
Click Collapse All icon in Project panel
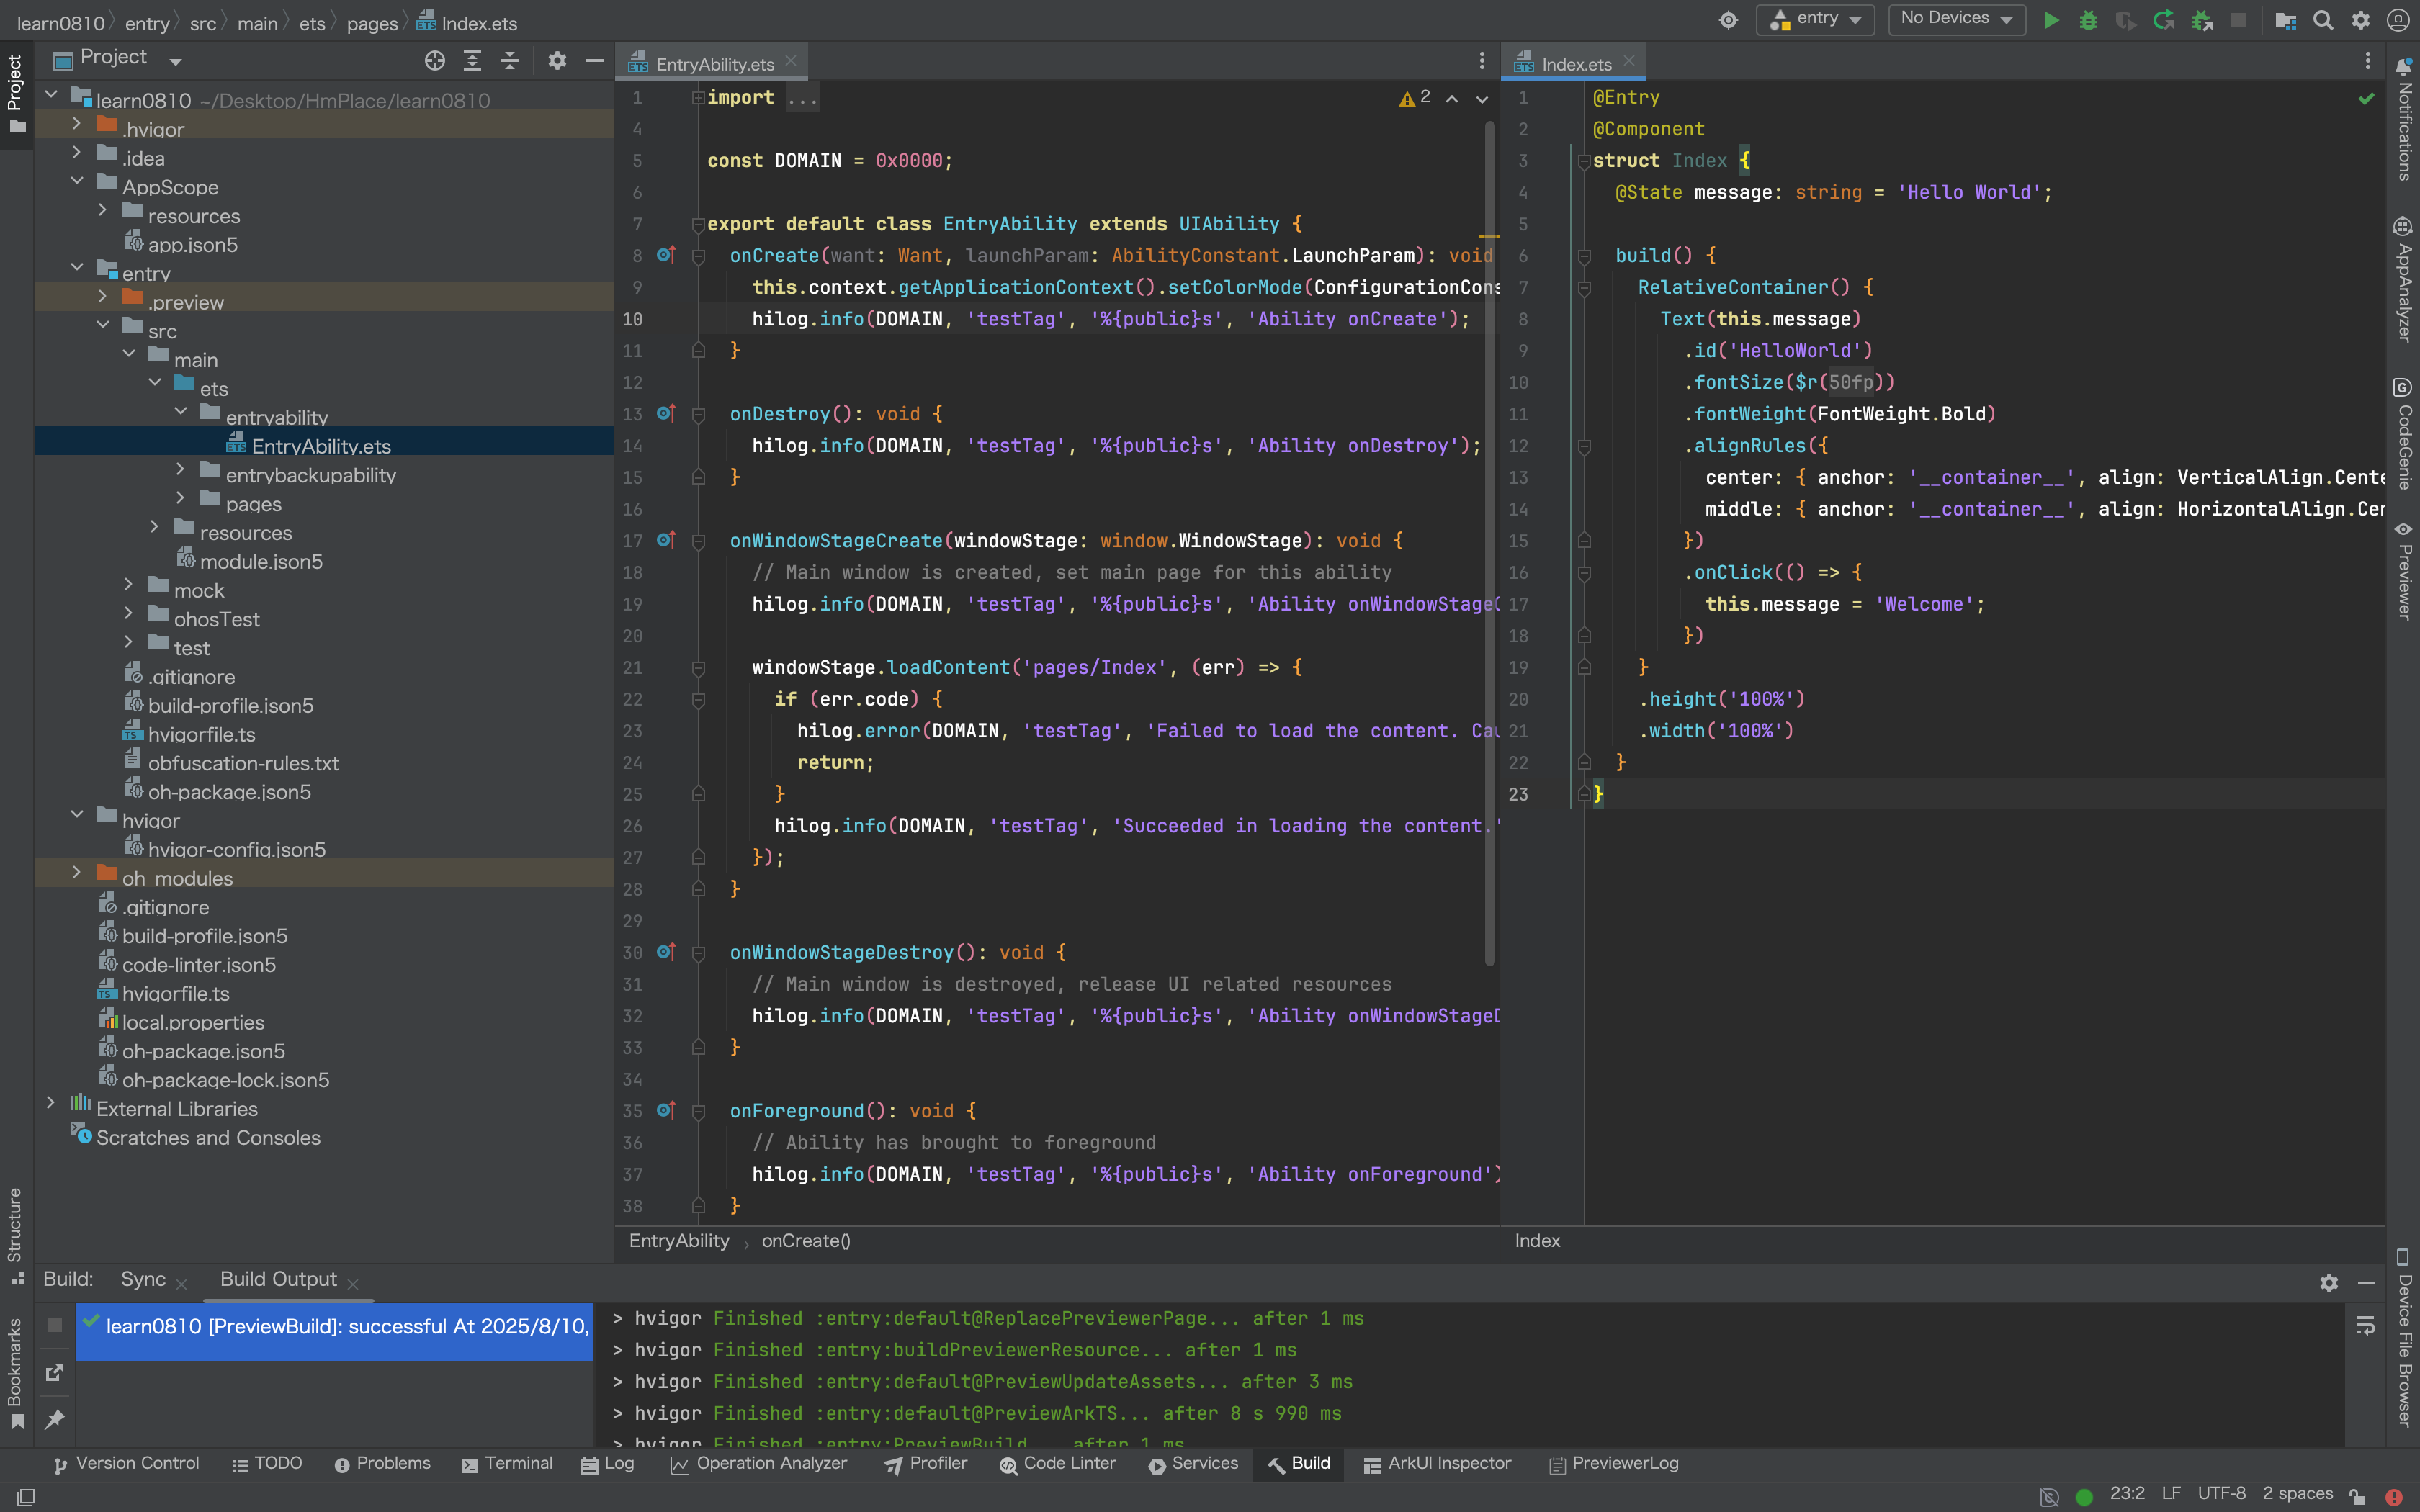[510, 61]
